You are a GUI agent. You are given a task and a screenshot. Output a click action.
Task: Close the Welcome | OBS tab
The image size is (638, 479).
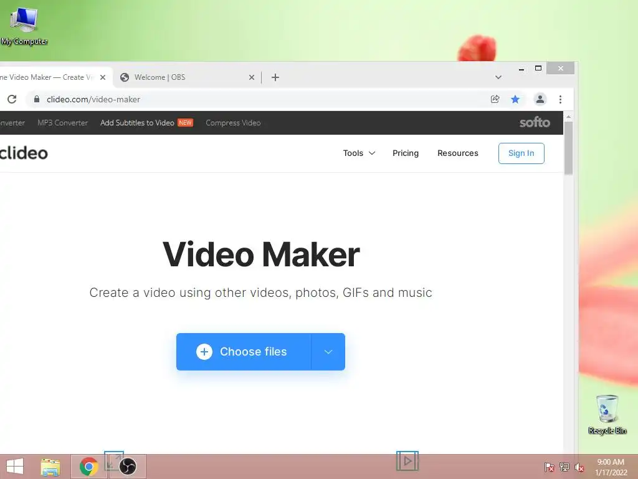[252, 77]
